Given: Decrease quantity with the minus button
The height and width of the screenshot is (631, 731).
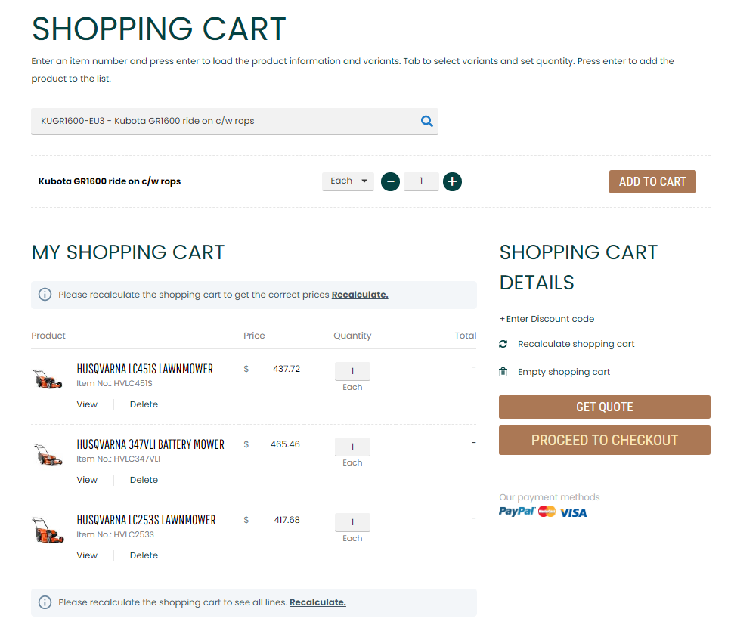Looking at the screenshot, I should (390, 181).
